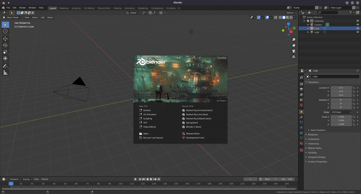Open the Active Tool settings tab
The width and height of the screenshot is (361, 194).
click(301, 77)
